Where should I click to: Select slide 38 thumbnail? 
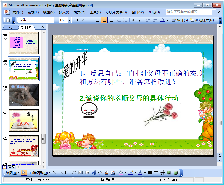coord(24,43)
